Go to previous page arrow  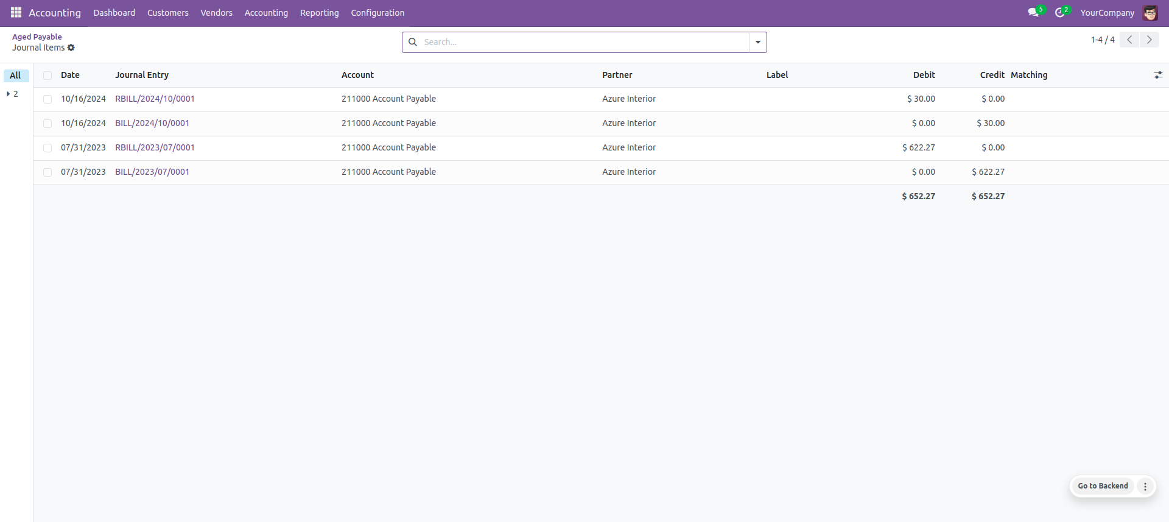pyautogui.click(x=1129, y=40)
